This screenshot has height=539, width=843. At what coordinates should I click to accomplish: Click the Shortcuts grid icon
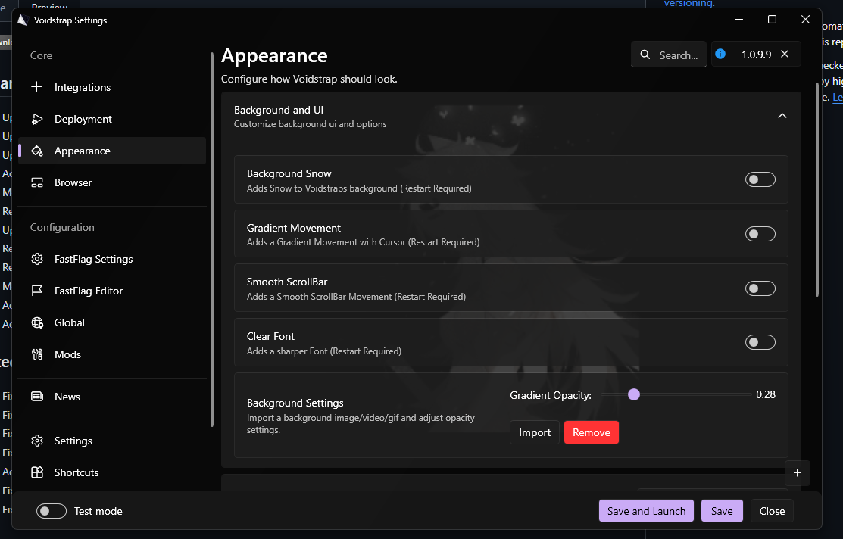(x=36, y=472)
